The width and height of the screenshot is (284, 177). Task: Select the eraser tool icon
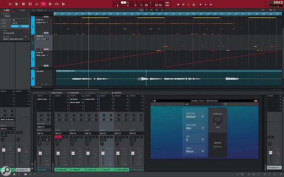coord(157,10)
